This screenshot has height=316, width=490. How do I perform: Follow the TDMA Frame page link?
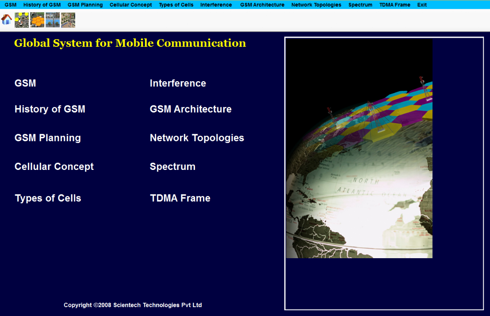point(180,198)
